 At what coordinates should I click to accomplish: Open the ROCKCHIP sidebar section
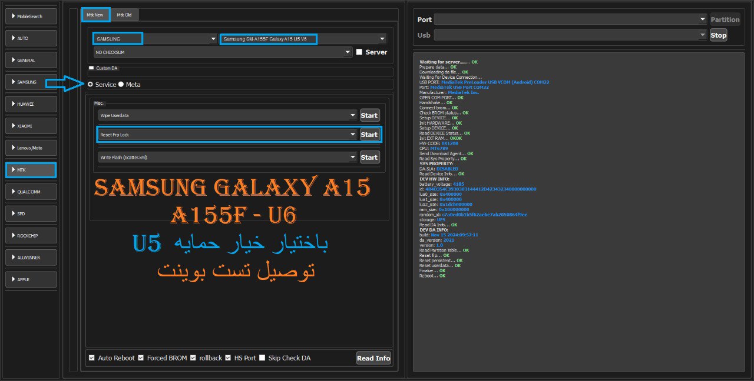[31, 235]
